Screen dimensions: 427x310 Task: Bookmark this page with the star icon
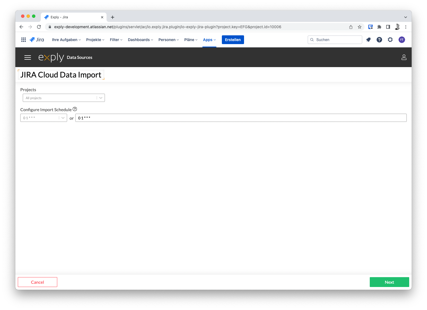click(x=360, y=27)
